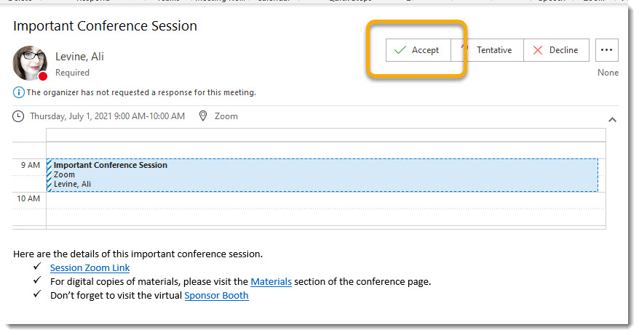Click the None reminder label
Viewport: 639px width, 335px height.
point(608,73)
